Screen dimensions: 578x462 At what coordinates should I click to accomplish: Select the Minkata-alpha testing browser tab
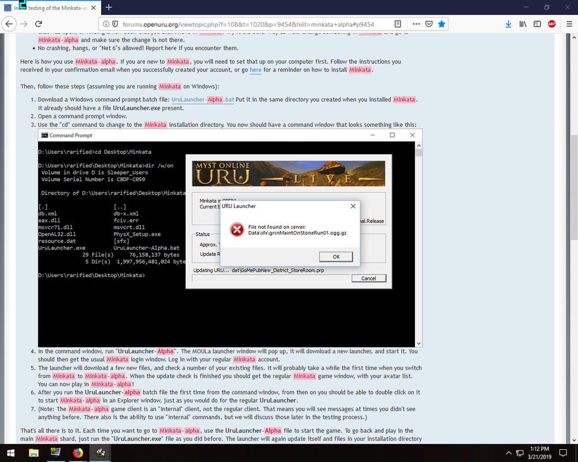(x=49, y=8)
